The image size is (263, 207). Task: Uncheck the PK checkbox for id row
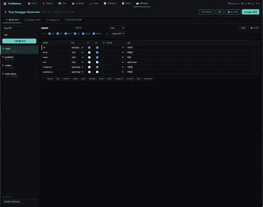[x=89, y=48]
